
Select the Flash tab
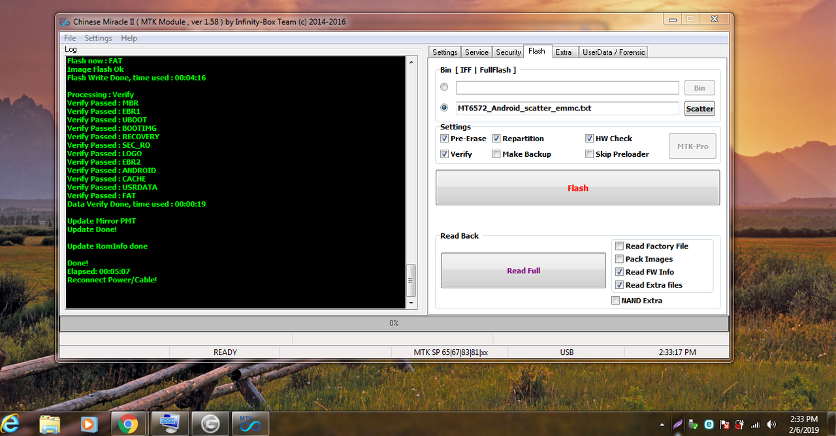click(x=537, y=51)
